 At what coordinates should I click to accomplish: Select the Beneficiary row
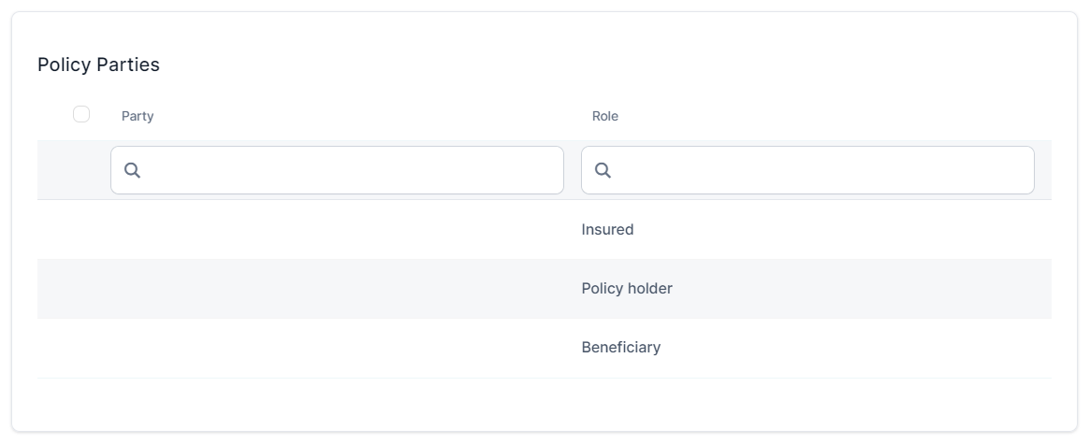[620, 347]
